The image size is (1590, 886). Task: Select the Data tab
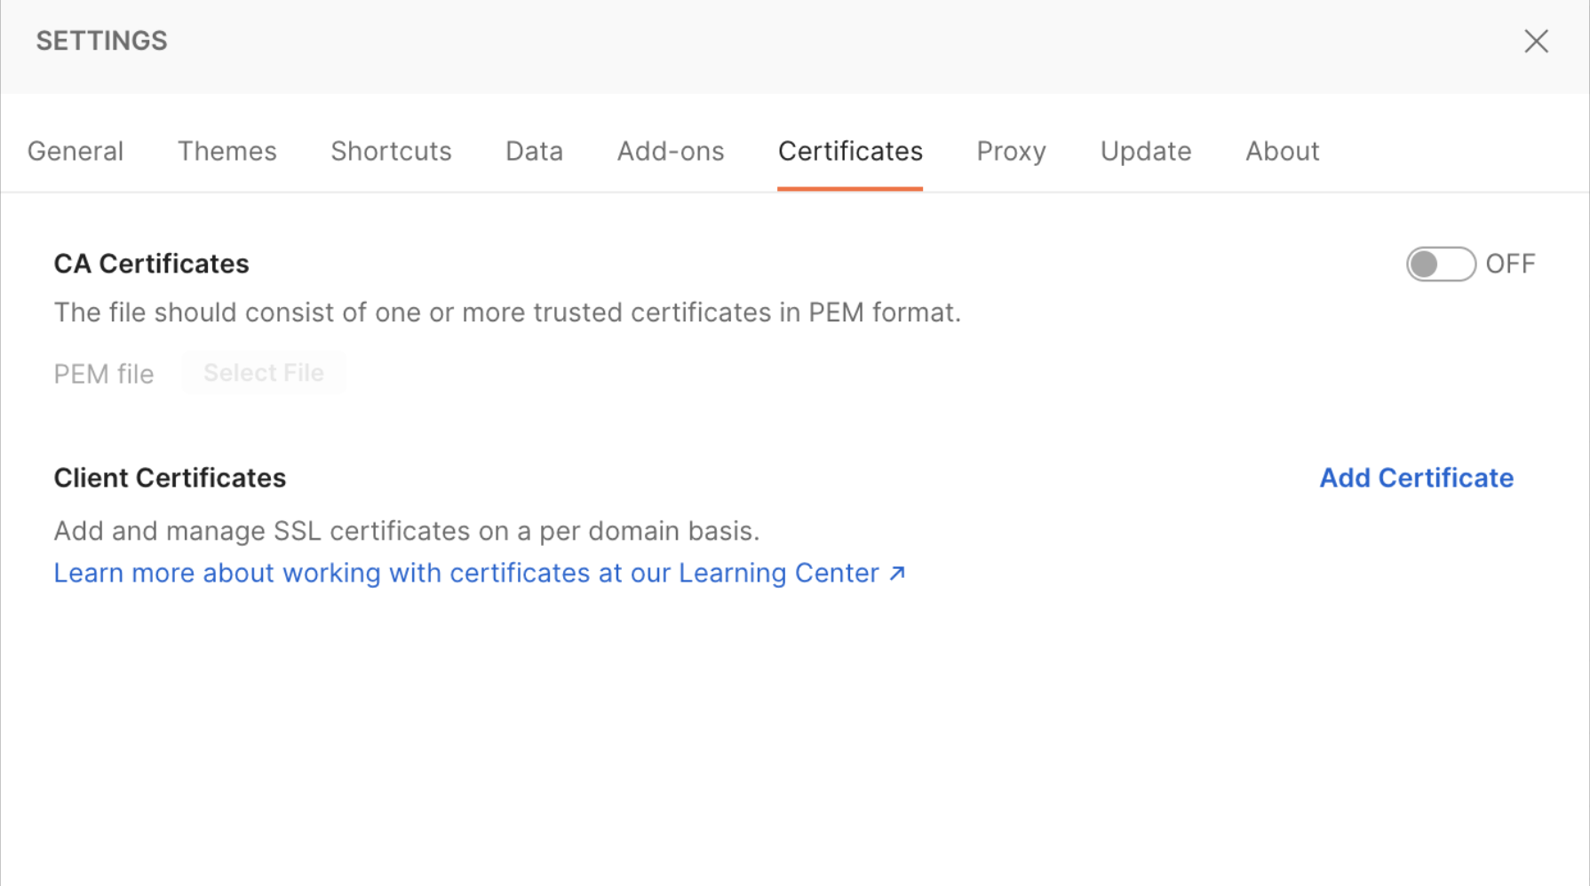coord(534,151)
